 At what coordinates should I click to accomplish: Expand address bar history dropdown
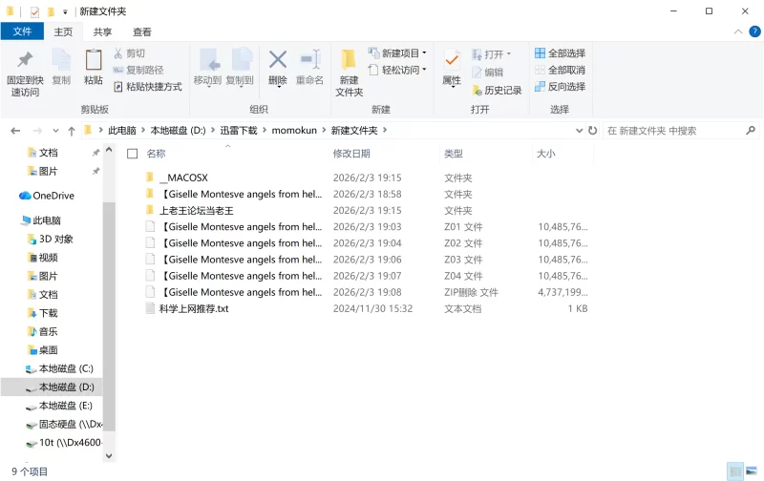point(580,130)
